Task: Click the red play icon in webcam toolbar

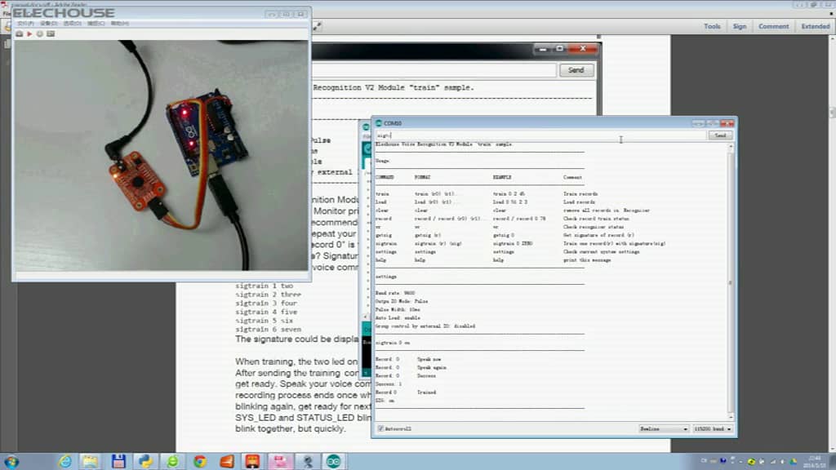Action: pos(30,34)
